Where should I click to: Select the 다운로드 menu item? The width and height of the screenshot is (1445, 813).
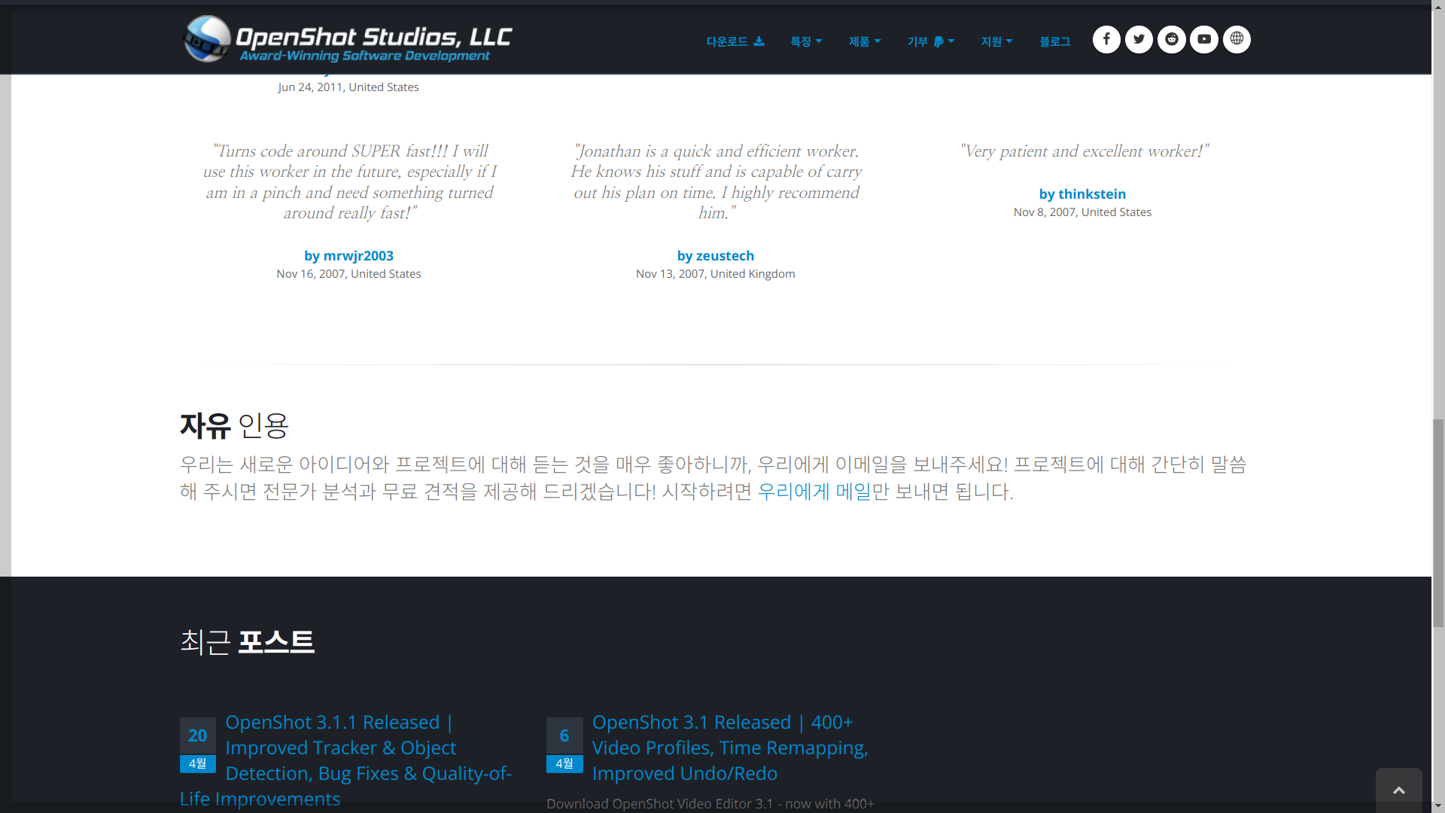pos(727,41)
